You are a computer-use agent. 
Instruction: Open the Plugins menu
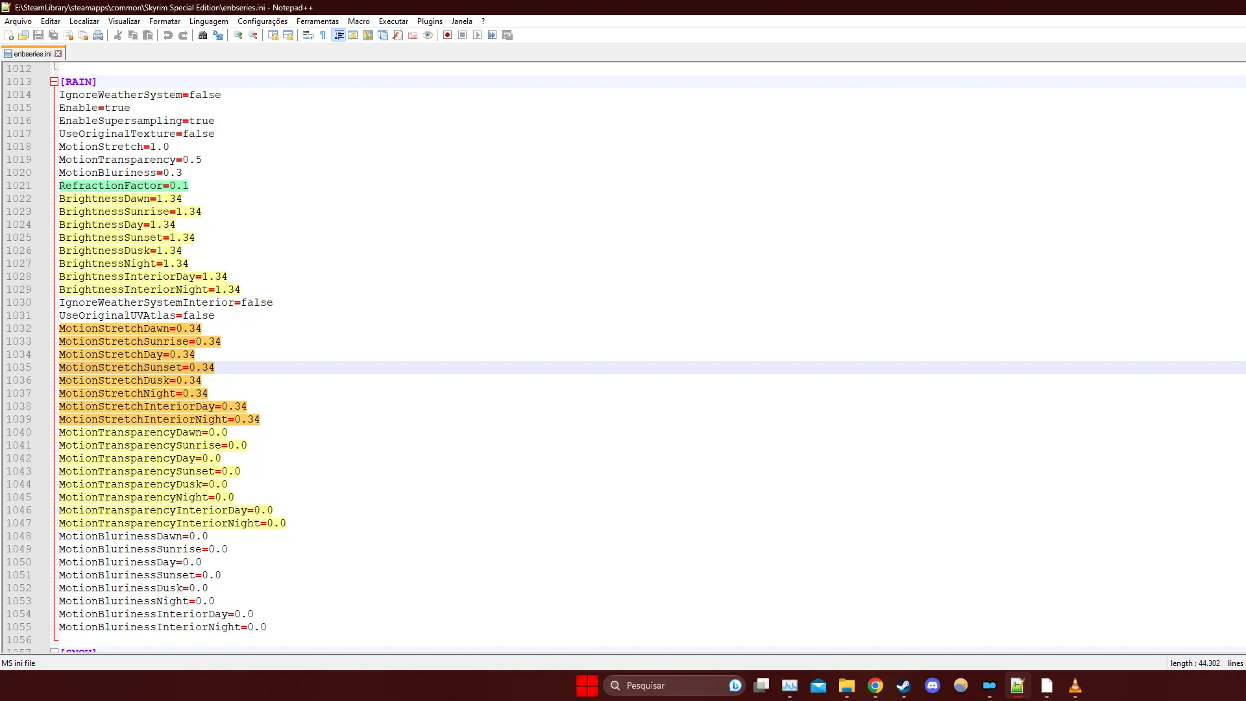[x=430, y=21]
